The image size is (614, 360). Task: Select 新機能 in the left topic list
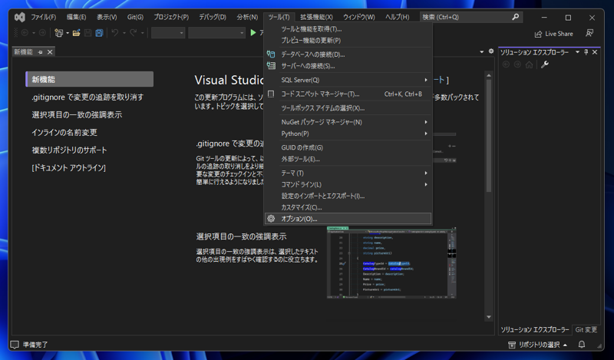(89, 79)
